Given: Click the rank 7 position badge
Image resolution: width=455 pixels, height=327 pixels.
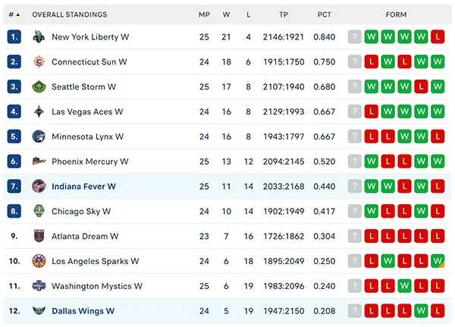Looking at the screenshot, I should (14, 186).
